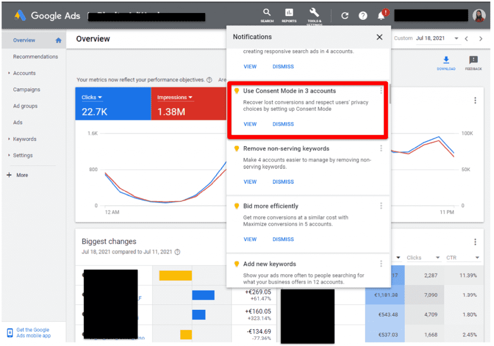This screenshot has height=346, width=494.
Task: Click the 11.39% CTR cell
Action: [x=468, y=276]
